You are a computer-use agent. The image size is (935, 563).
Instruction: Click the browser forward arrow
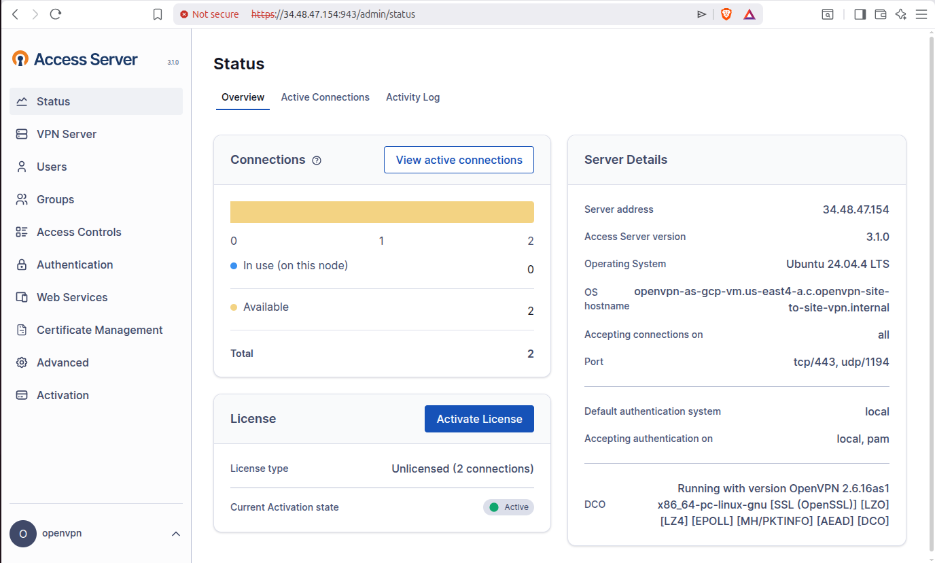coord(35,14)
